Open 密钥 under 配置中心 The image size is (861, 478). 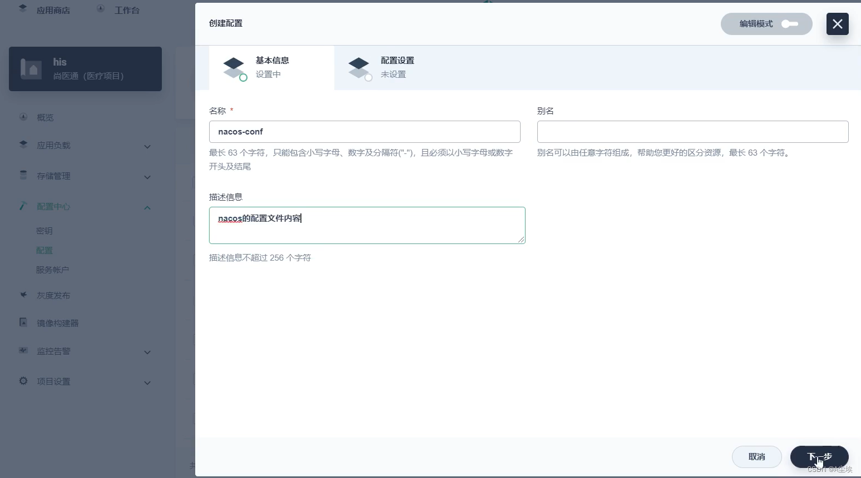point(44,231)
